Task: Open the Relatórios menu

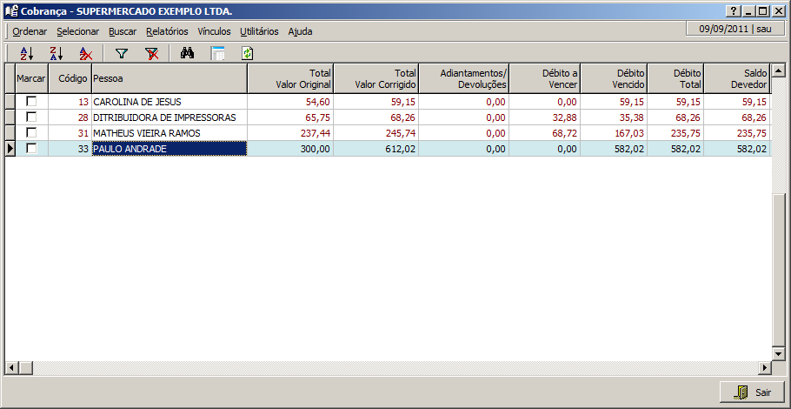Action: coord(167,31)
